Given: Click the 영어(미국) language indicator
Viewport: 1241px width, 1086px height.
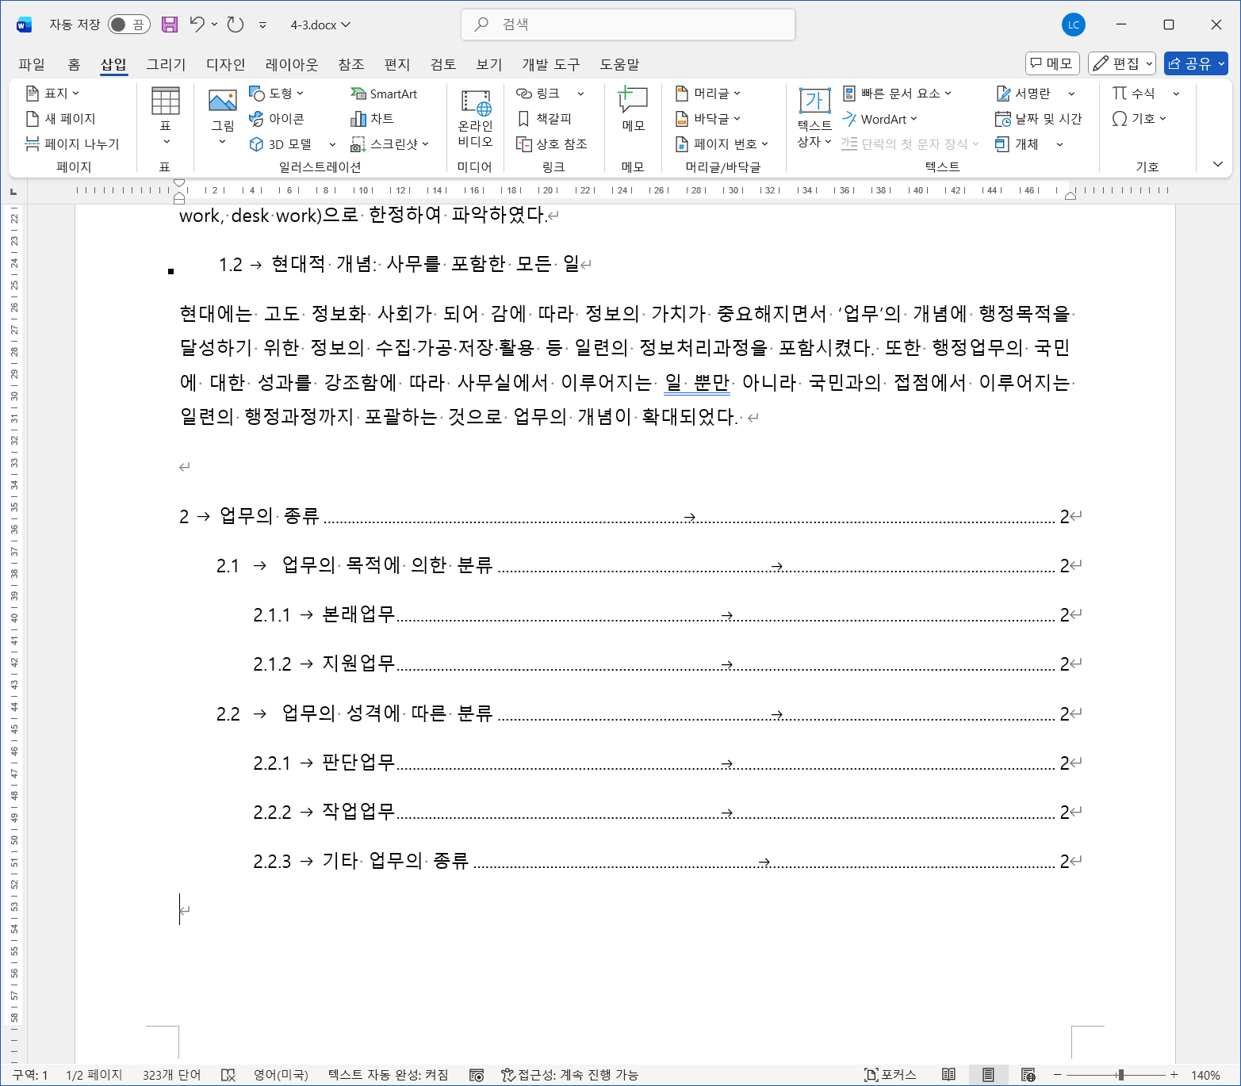Looking at the screenshot, I should 281,1075.
